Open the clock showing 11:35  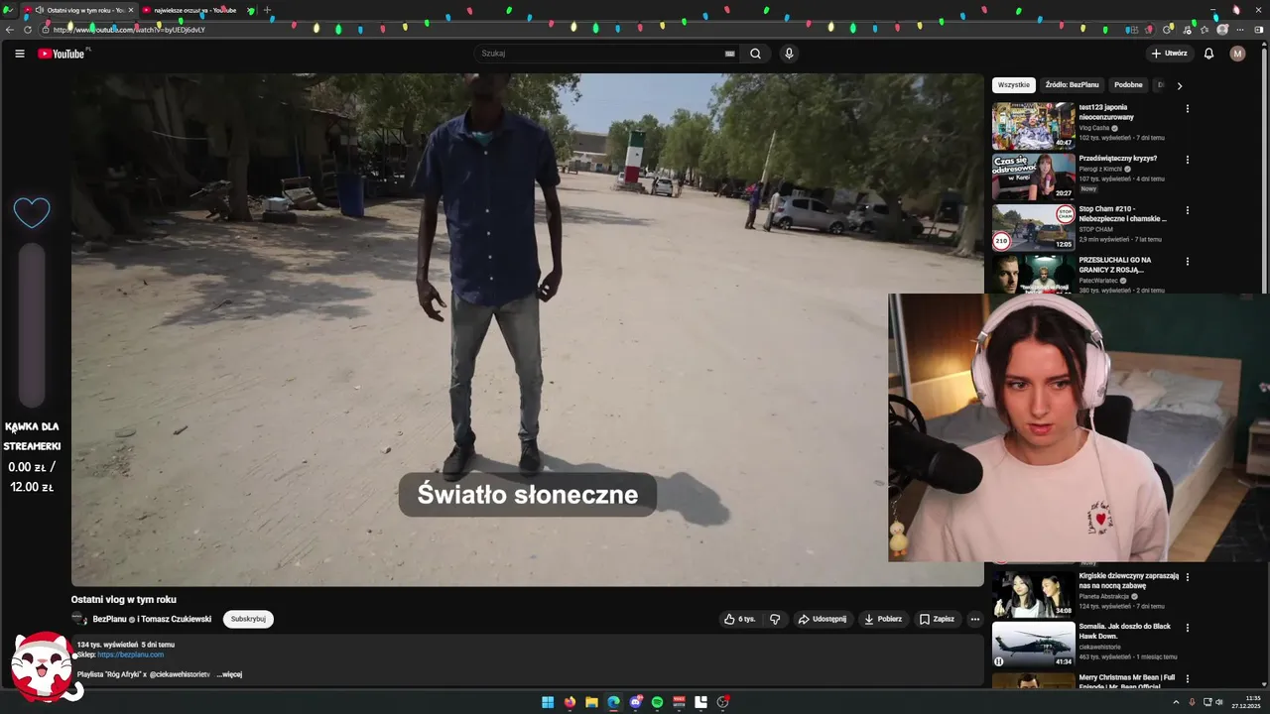pos(1246,702)
